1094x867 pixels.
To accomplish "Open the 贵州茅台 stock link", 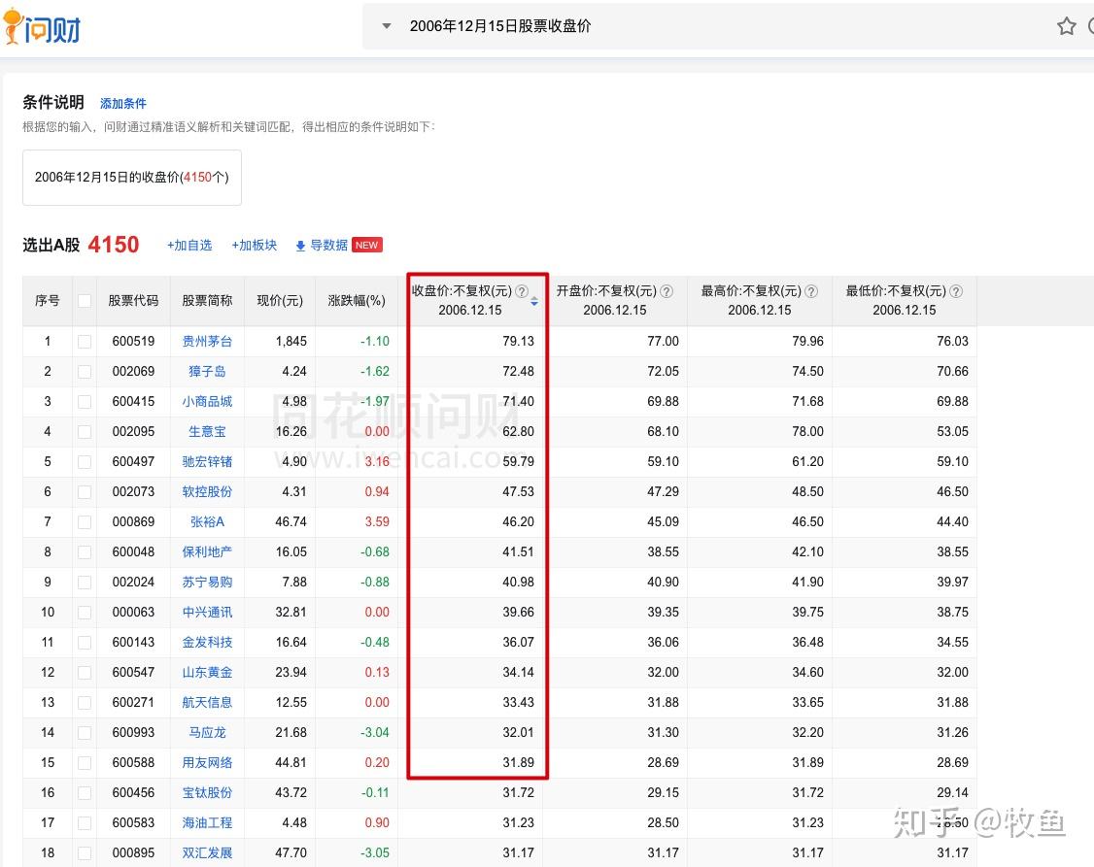I will tap(207, 342).
